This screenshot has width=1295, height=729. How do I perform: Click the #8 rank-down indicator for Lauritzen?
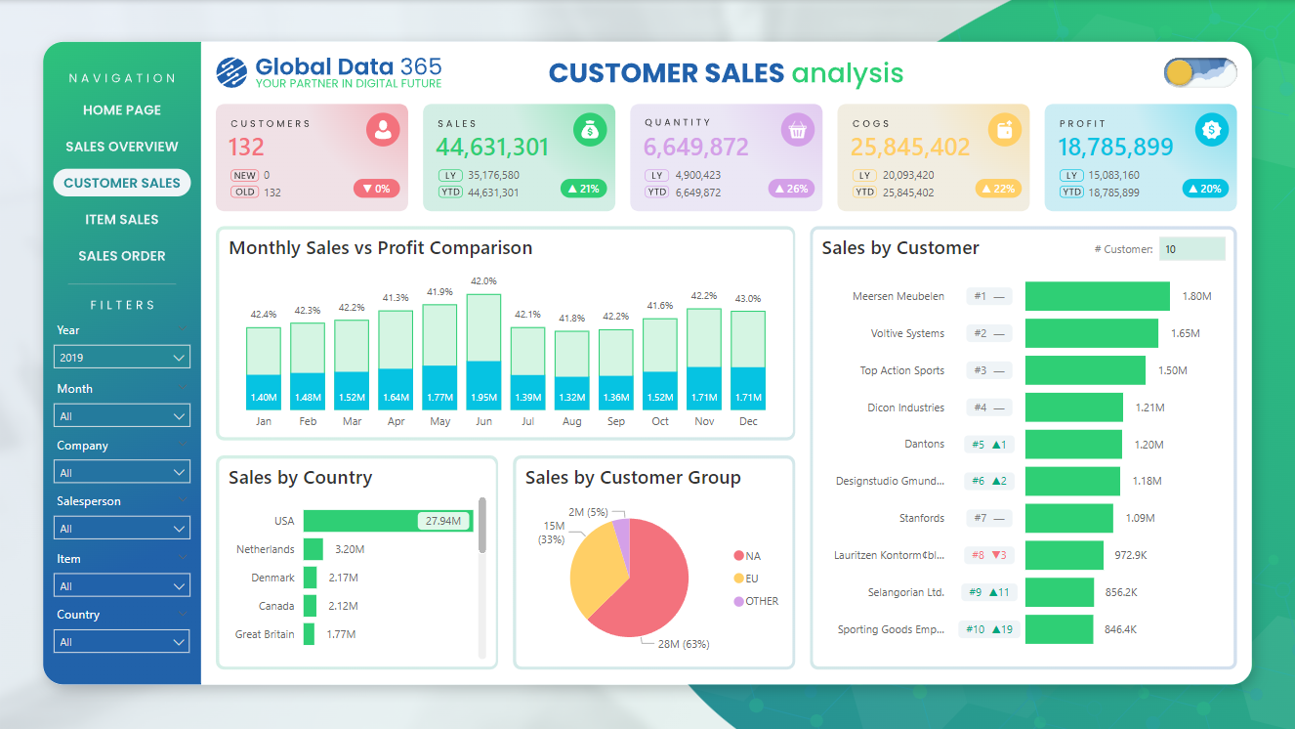[x=989, y=555]
